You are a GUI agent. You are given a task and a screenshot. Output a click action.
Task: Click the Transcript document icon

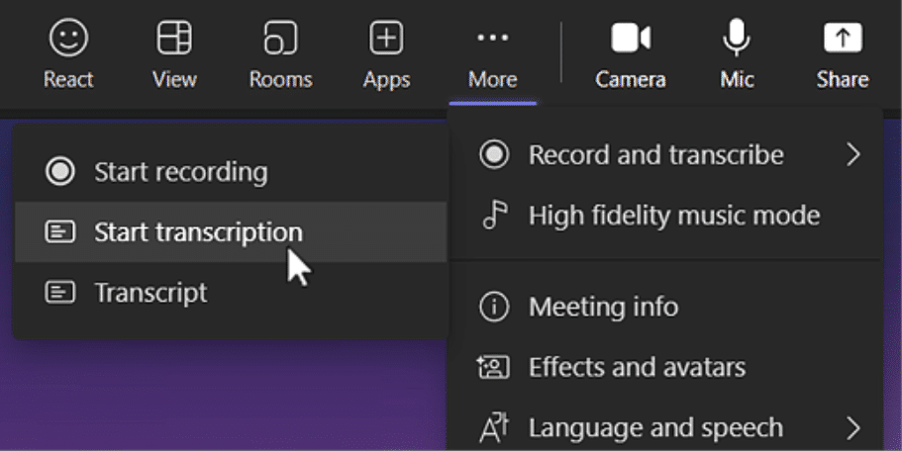click(60, 293)
